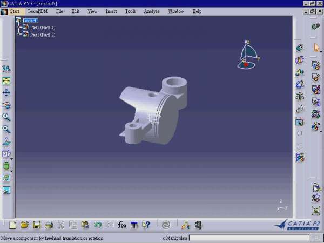Click the Fix Together paperclip icon
Screen dimensions: 324x243
(300, 109)
